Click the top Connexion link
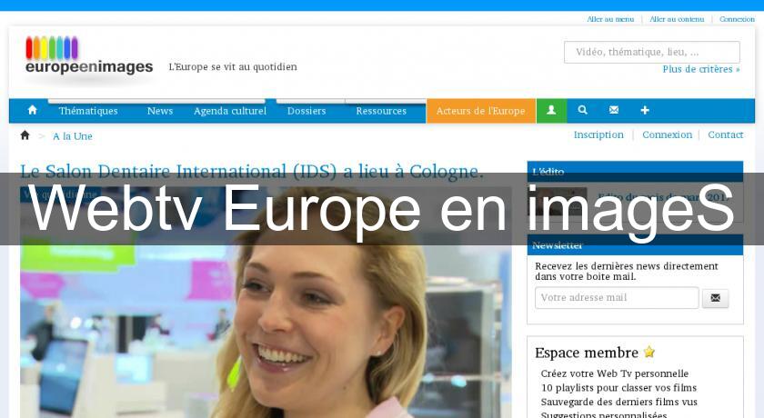 (x=737, y=19)
